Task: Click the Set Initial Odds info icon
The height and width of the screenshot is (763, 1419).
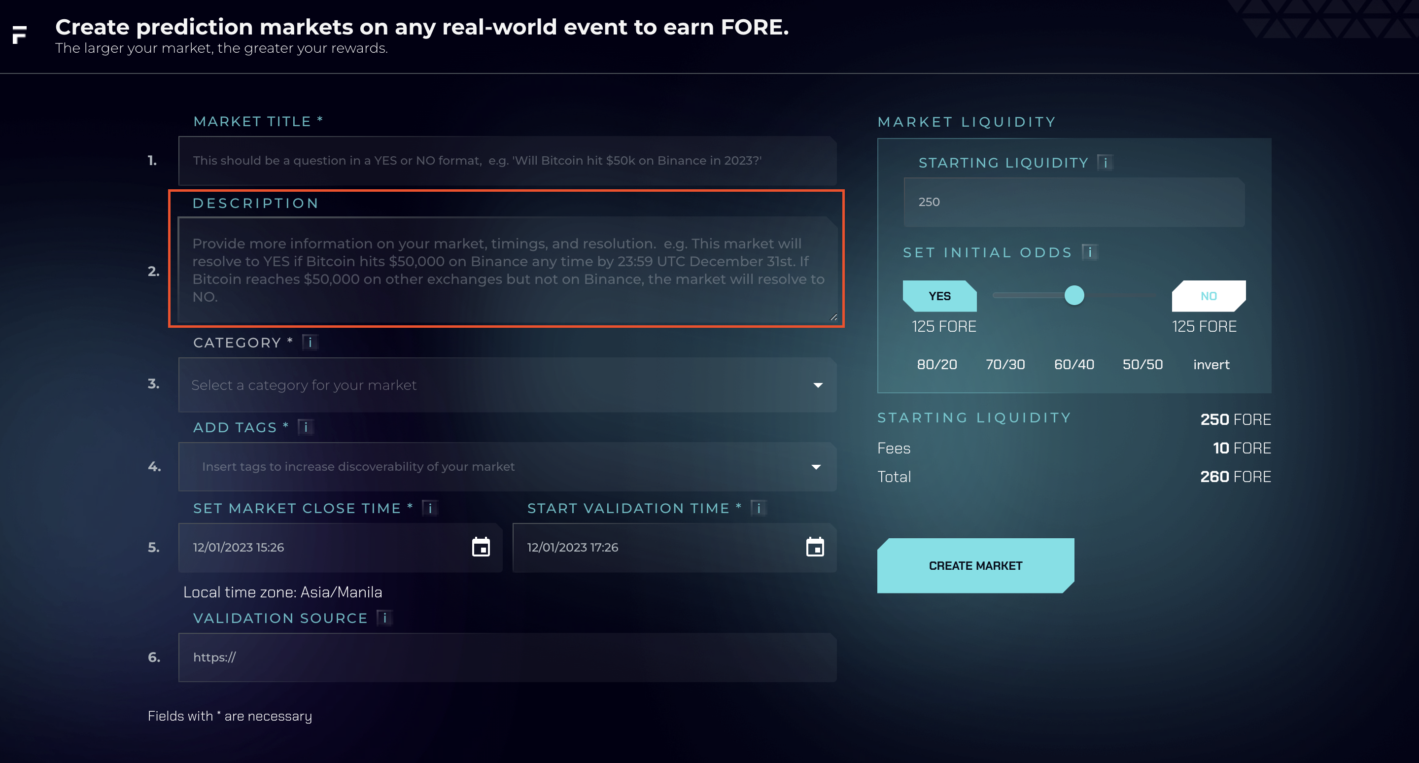Action: 1090,252
